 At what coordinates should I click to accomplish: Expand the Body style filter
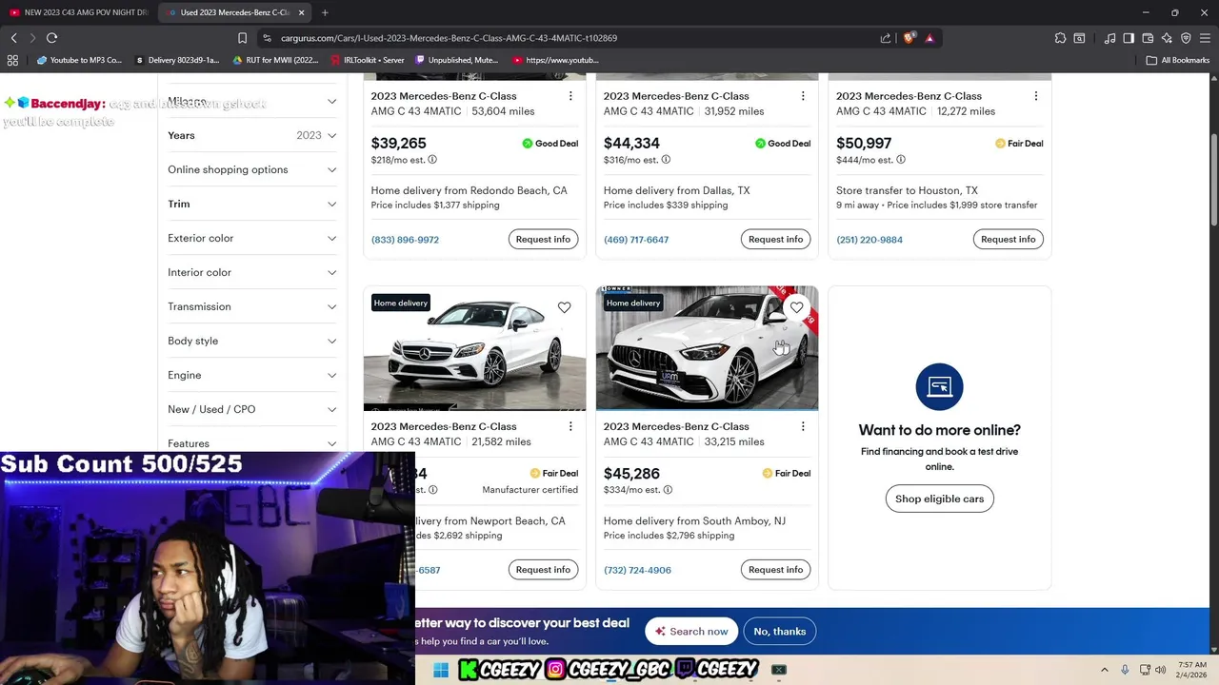[x=252, y=341]
